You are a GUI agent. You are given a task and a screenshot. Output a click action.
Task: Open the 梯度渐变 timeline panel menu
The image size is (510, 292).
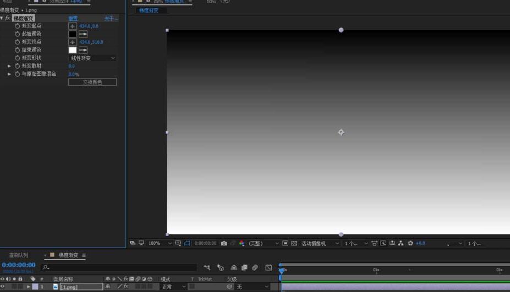[x=84, y=255]
